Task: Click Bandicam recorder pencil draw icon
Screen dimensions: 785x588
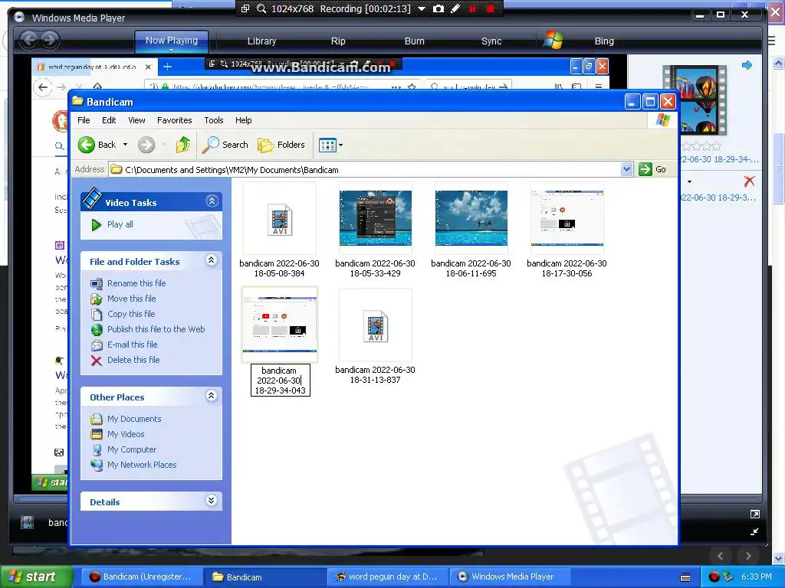Action: (x=455, y=8)
